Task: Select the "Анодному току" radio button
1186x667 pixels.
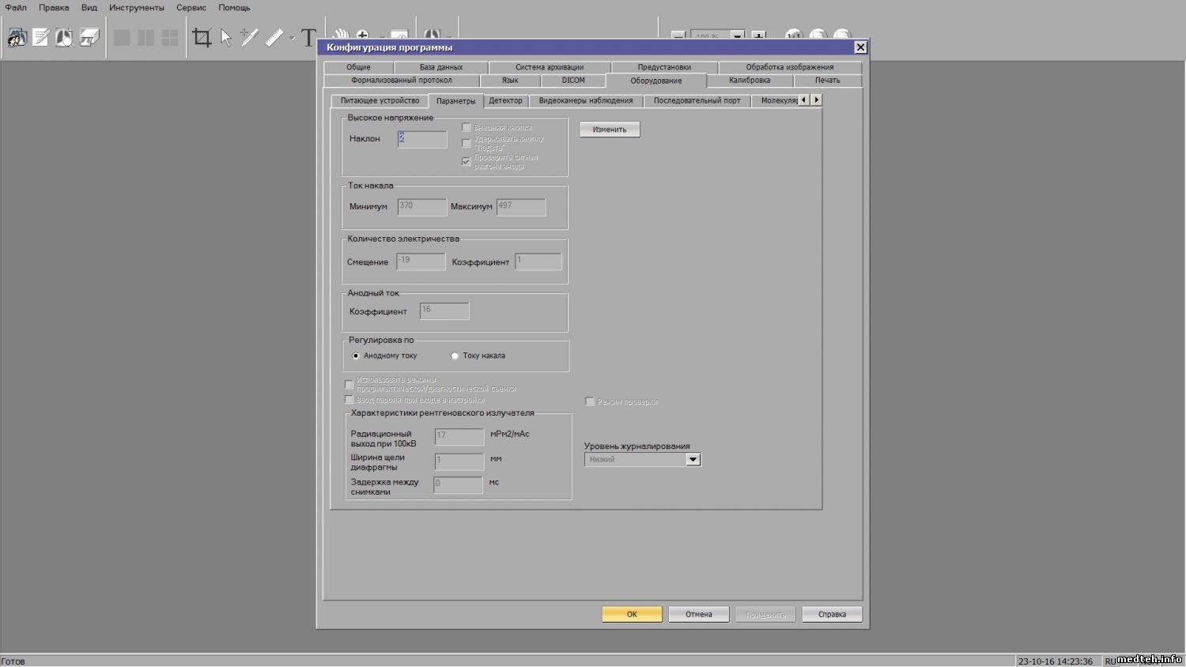Action: (x=356, y=356)
